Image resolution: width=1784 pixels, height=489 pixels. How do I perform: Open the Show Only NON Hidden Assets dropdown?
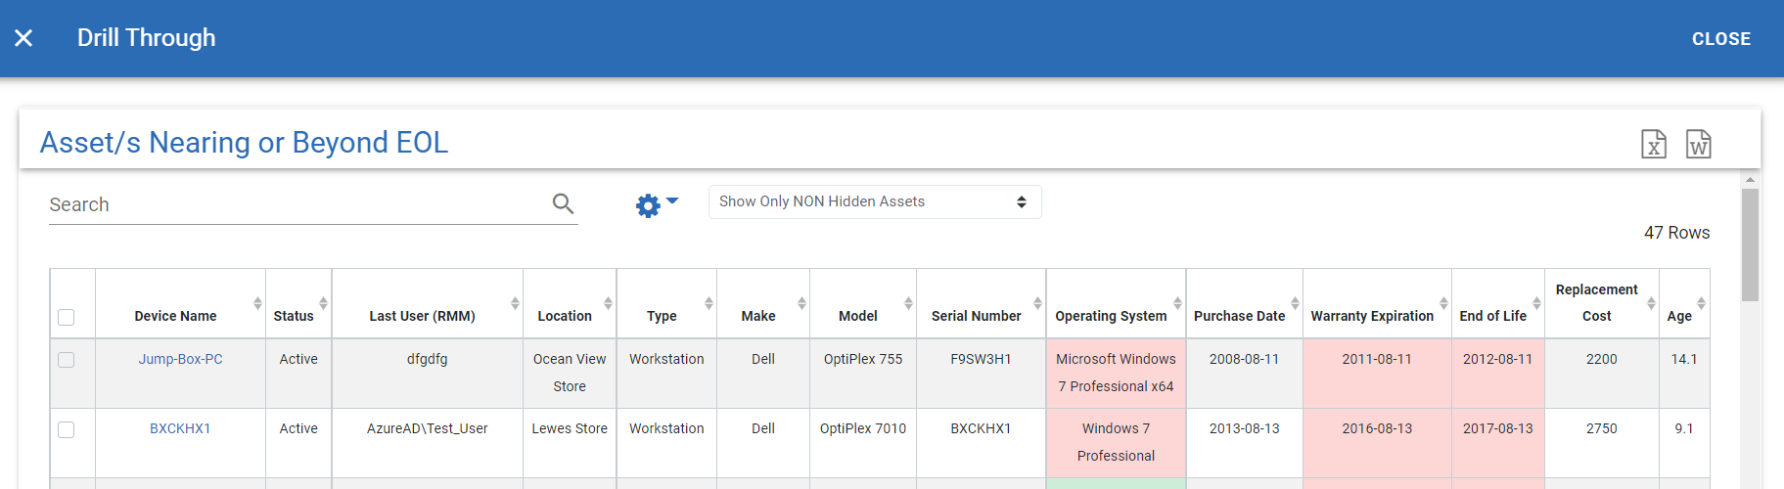pos(875,201)
